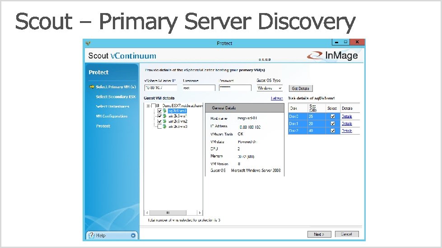Toggle the Select checkbox for Disk0
This screenshot has height=248, width=442.
tap(333, 116)
